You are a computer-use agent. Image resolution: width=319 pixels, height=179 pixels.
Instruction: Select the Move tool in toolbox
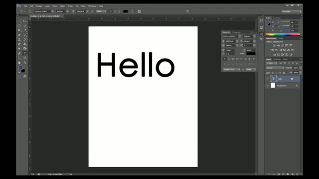25,21
